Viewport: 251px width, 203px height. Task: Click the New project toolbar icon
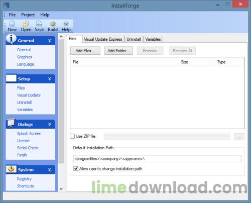point(12,24)
